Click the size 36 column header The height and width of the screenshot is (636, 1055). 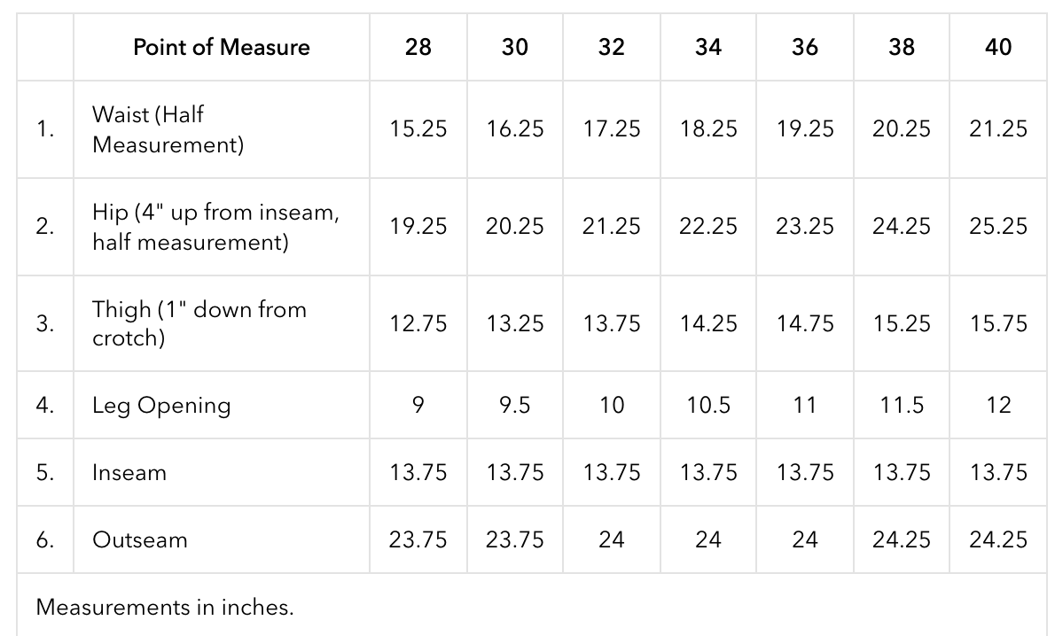[x=805, y=47]
